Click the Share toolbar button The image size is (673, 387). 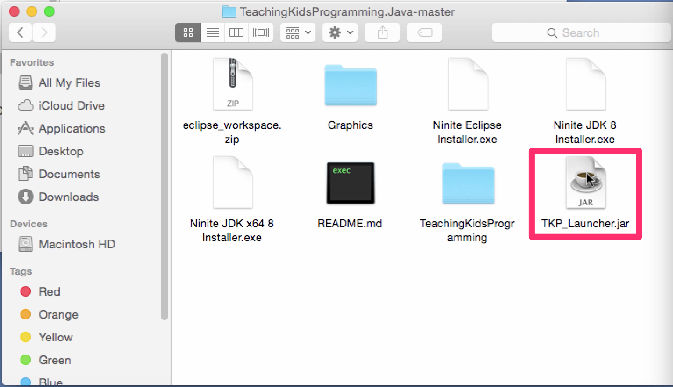tap(382, 32)
